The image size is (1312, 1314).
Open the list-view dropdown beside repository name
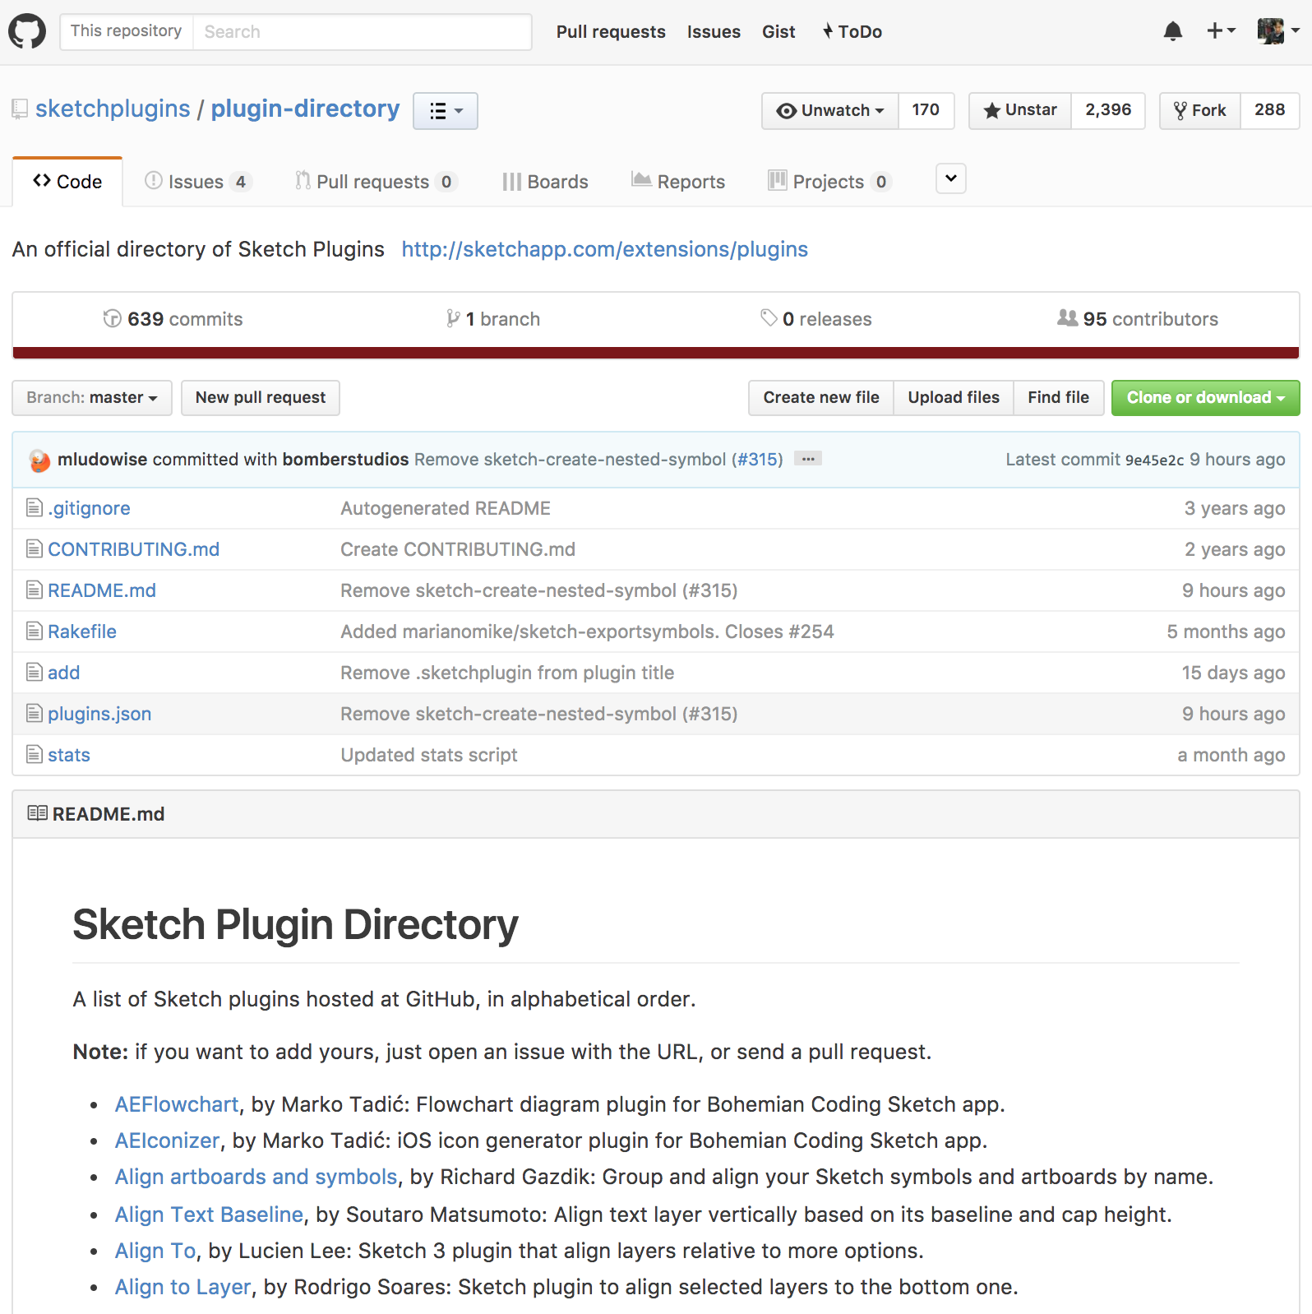pyautogui.click(x=446, y=111)
